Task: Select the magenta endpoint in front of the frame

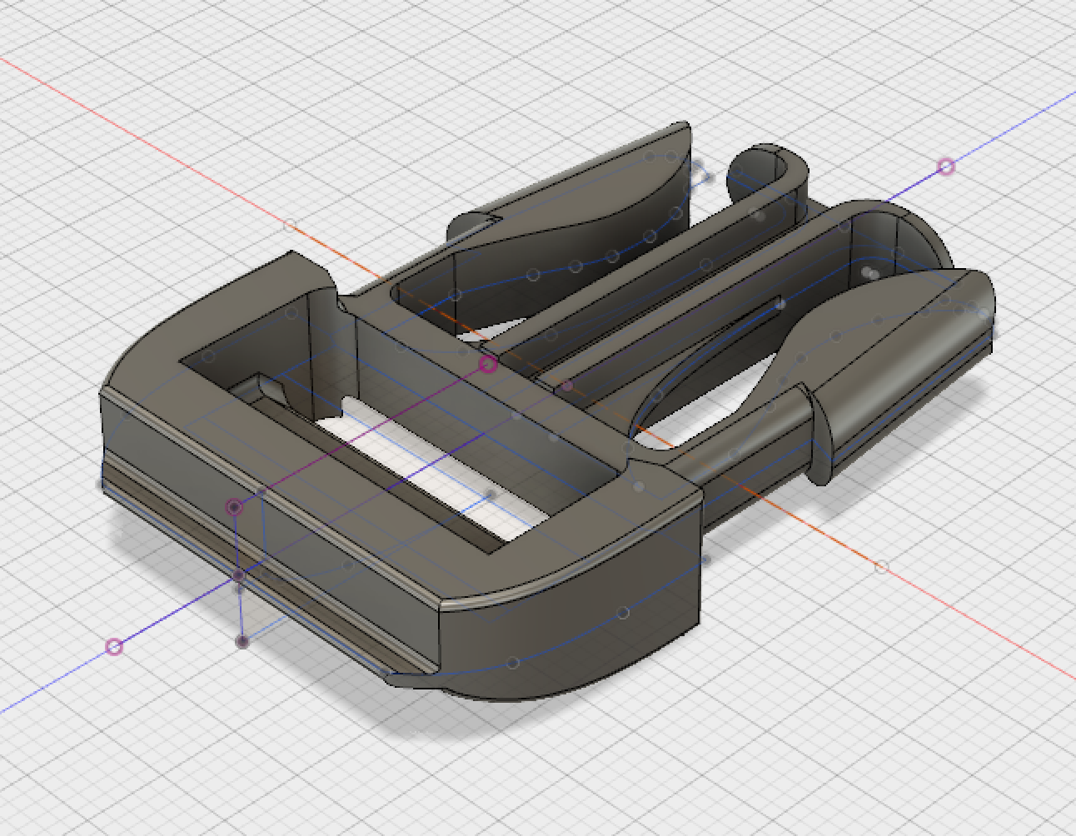Action: 115,646
